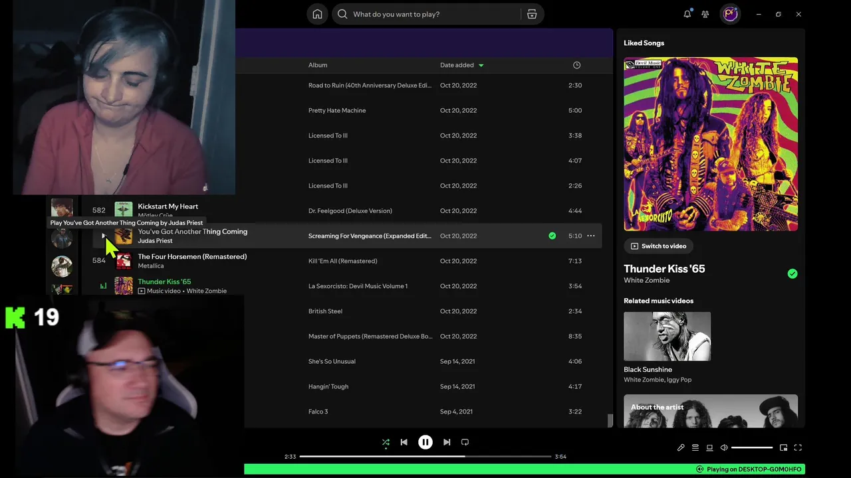
Task: Open Screaming For Vengeance album link
Action: click(x=370, y=236)
